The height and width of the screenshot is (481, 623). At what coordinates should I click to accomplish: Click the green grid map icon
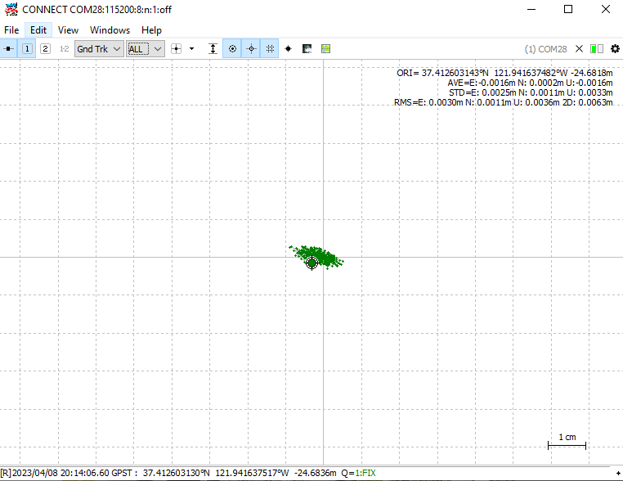[325, 49]
